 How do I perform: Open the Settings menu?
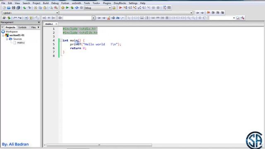(x=133, y=3)
